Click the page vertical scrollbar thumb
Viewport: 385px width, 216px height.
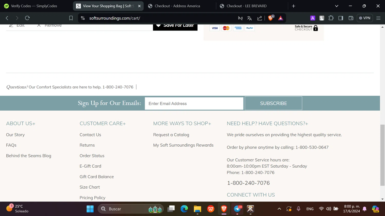click(382, 155)
